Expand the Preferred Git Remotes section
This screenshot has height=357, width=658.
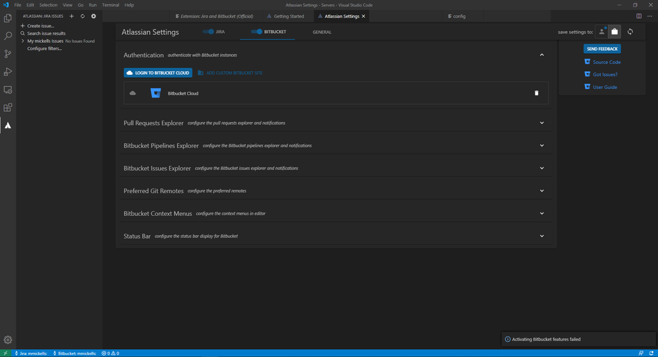(542, 191)
